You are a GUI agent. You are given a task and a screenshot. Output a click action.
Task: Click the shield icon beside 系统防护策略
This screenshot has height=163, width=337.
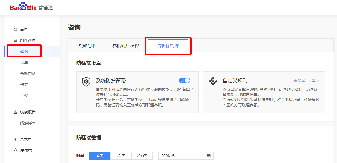pyautogui.click(x=86, y=82)
